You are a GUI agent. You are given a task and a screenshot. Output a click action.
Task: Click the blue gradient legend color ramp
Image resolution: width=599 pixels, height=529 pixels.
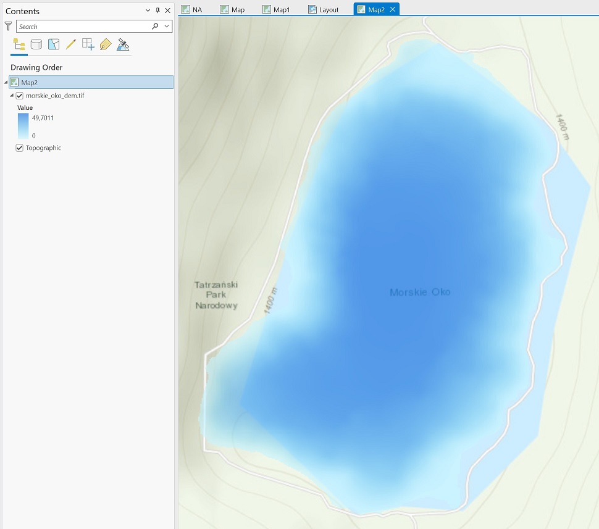[x=23, y=126]
